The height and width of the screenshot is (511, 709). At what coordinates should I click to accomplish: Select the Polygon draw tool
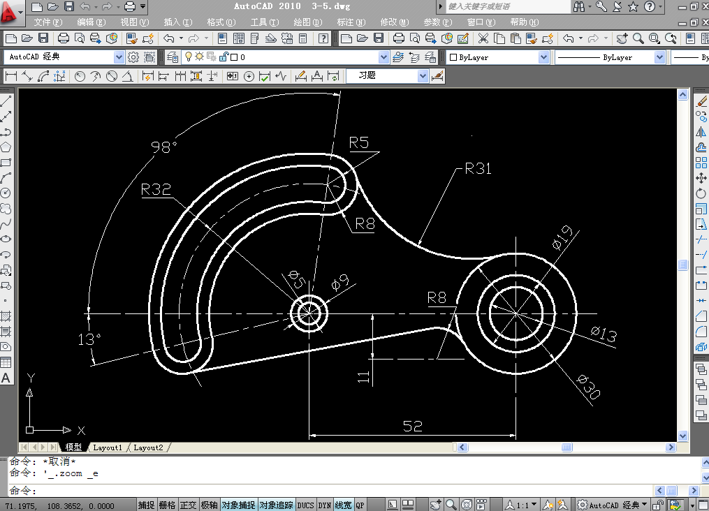6,147
